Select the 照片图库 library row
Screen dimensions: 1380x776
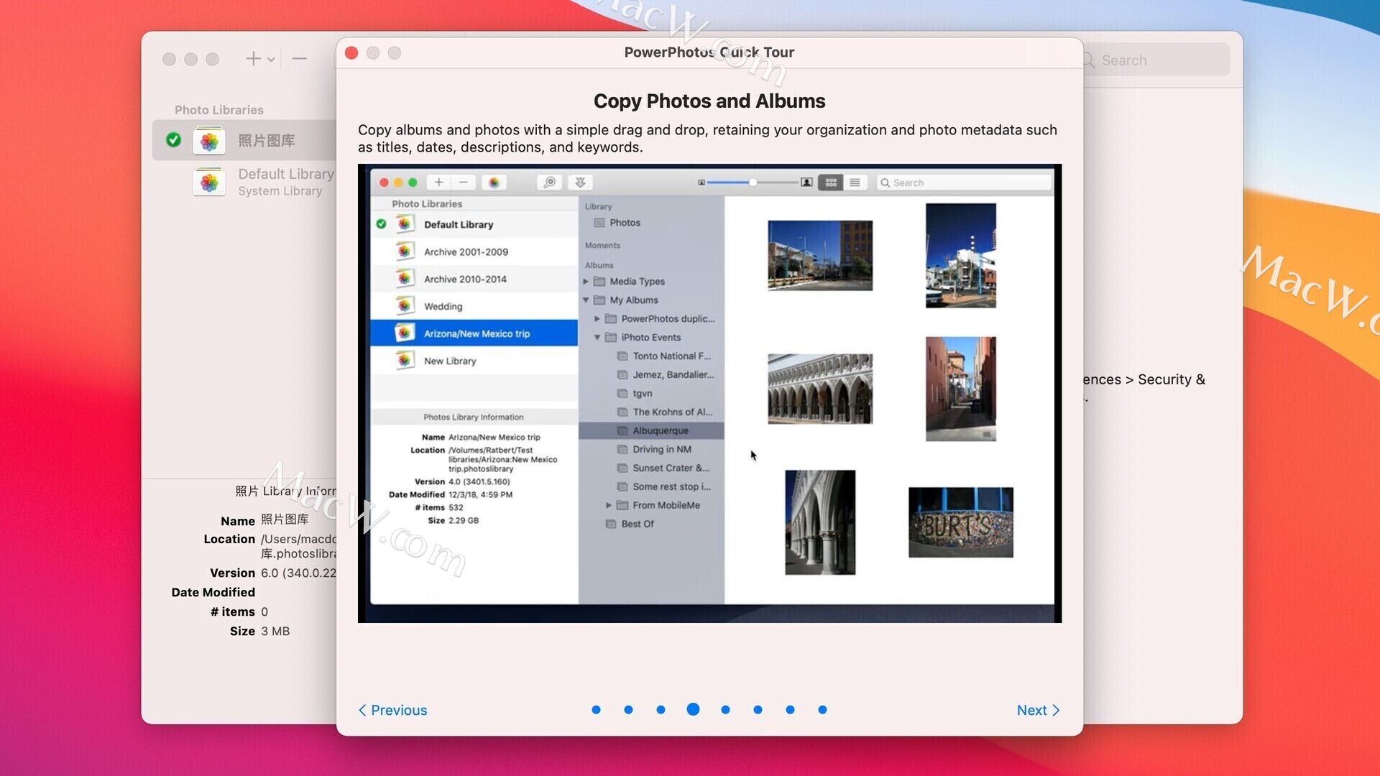244,140
